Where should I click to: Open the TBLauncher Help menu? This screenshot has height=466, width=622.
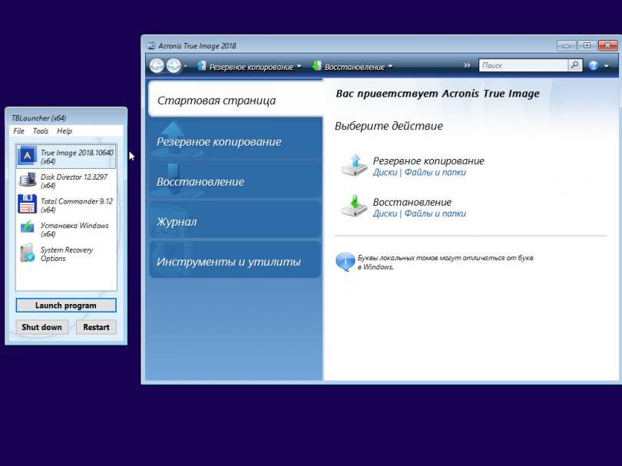[65, 131]
